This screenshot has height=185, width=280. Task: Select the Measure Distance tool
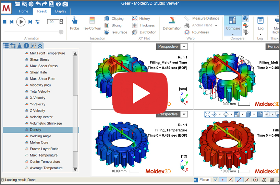click(x=202, y=19)
